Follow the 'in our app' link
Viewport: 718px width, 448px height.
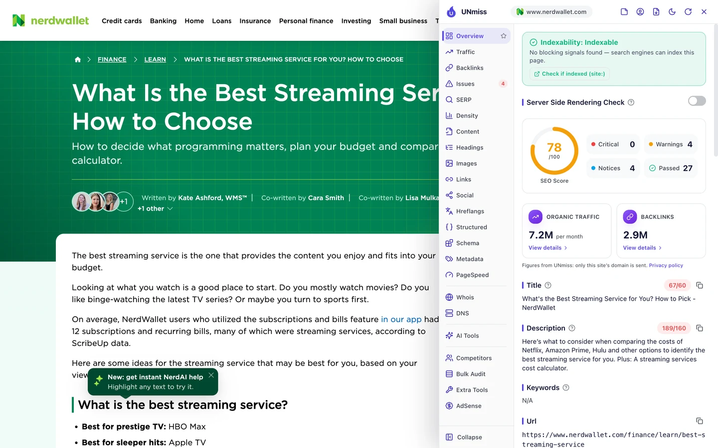pyautogui.click(x=401, y=319)
